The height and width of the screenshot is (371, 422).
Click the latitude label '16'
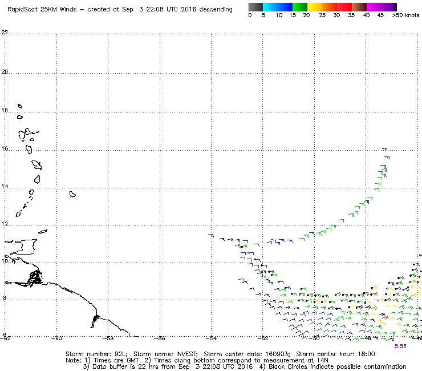click(5, 148)
